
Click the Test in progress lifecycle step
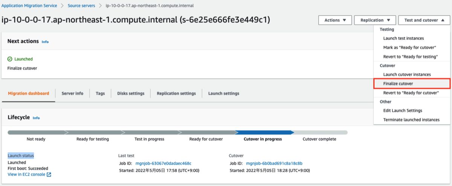[150, 139]
